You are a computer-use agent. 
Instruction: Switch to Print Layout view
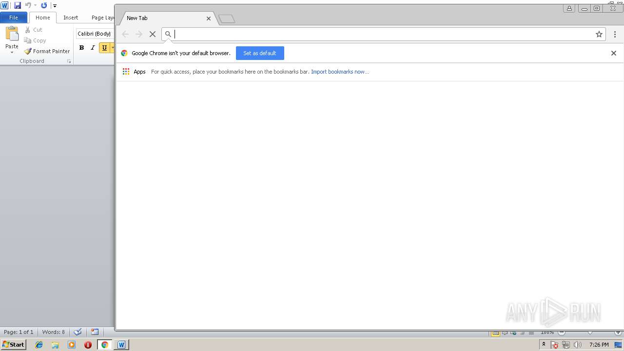[496, 332]
